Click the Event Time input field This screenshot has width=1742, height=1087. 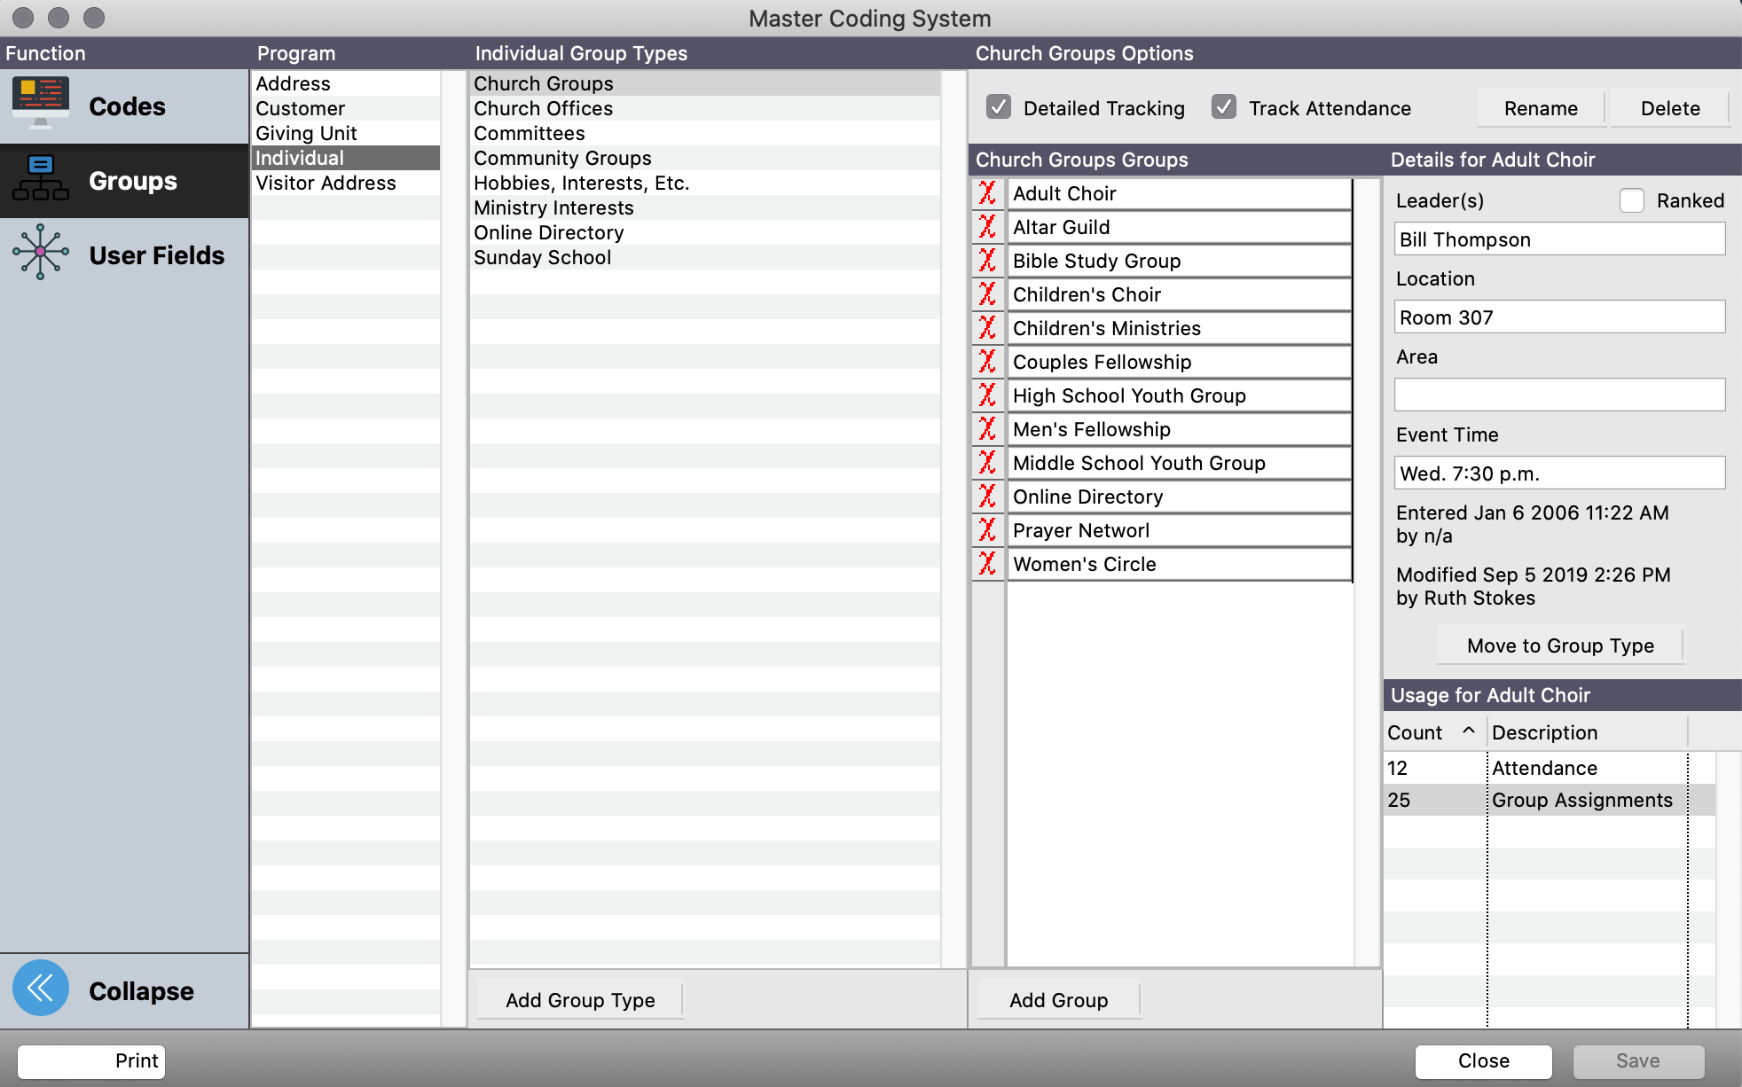click(x=1558, y=473)
